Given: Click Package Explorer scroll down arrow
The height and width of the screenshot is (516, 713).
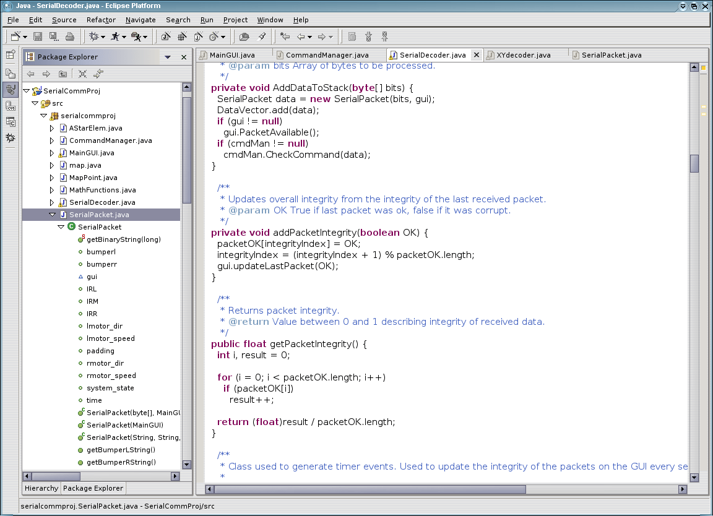Looking at the screenshot, I should click(x=186, y=465).
